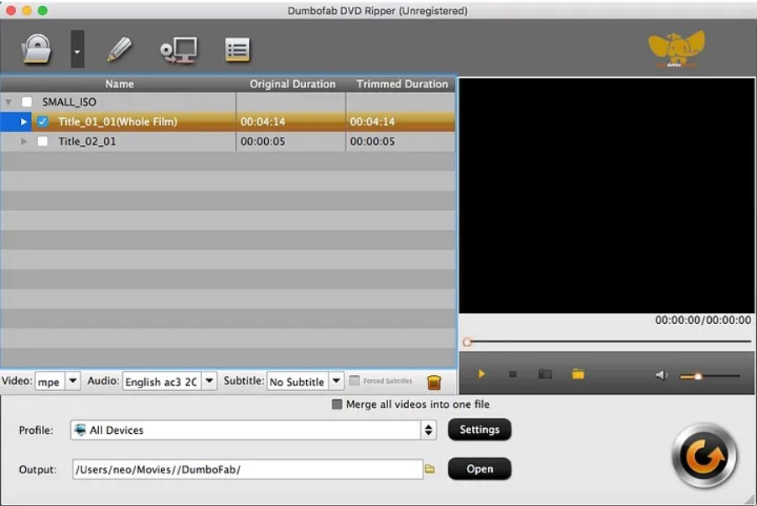The image size is (757, 506).
Task: Click the trash icon near Forced Subtitles
Action: click(433, 381)
